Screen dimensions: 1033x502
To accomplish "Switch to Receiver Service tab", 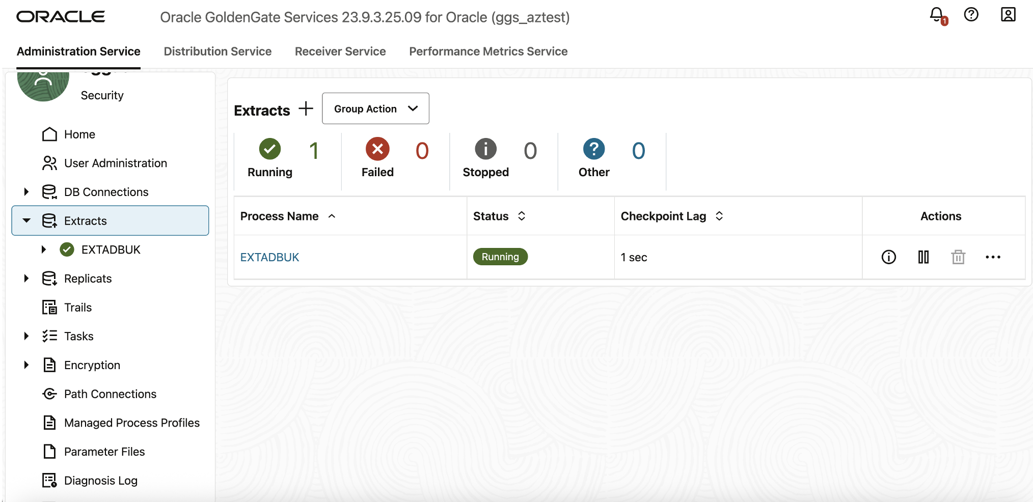I will pyautogui.click(x=340, y=51).
